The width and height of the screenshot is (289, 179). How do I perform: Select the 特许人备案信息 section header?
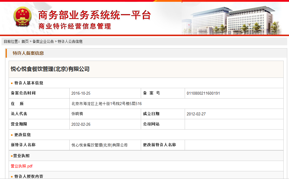(x=28, y=53)
